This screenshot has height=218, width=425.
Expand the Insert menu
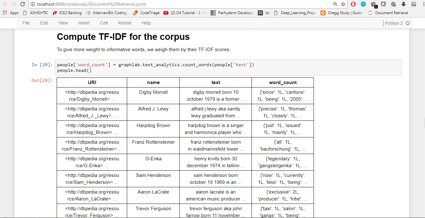click(x=84, y=23)
